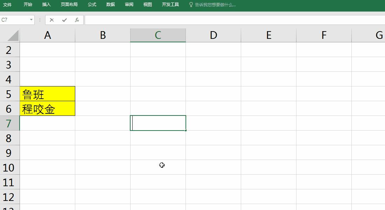Image resolution: width=385 pixels, height=210 pixels.
Task: Switch to the 开始 ribbon tab
Action: [x=28, y=5]
